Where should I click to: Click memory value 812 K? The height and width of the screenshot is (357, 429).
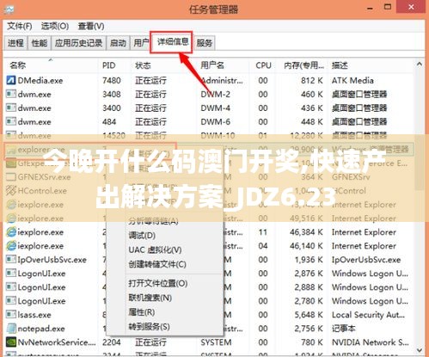pyautogui.click(x=312, y=81)
